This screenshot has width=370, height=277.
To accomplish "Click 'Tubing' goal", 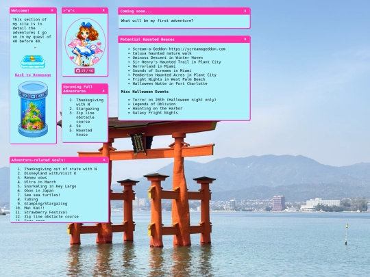I will click(x=31, y=199).
